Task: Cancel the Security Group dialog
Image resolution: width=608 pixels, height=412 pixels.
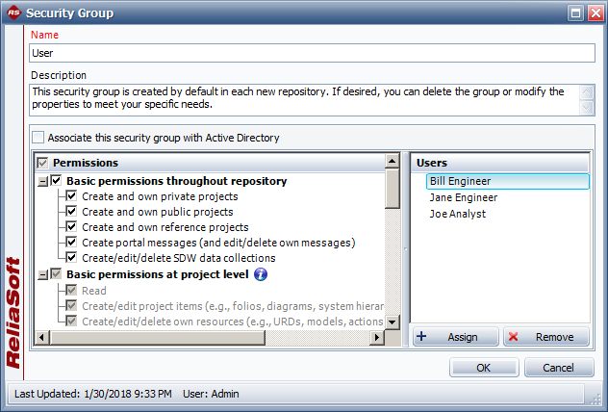Action: [557, 368]
